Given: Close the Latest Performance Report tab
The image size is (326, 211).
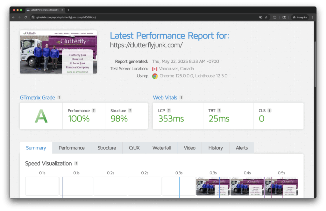Looking at the screenshot, I should (x=62, y=10).
